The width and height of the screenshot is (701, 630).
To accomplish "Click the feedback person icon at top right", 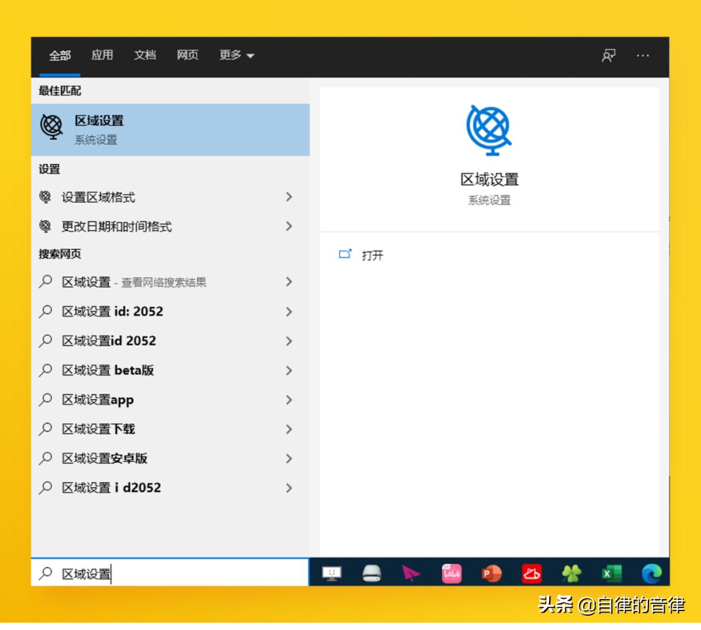I will tap(608, 56).
